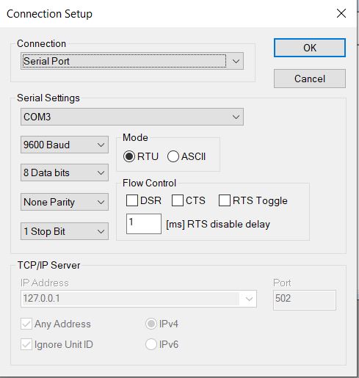This screenshot has width=359, height=378.
Task: Expand the COM3 port dropdown
Action: coord(132,117)
